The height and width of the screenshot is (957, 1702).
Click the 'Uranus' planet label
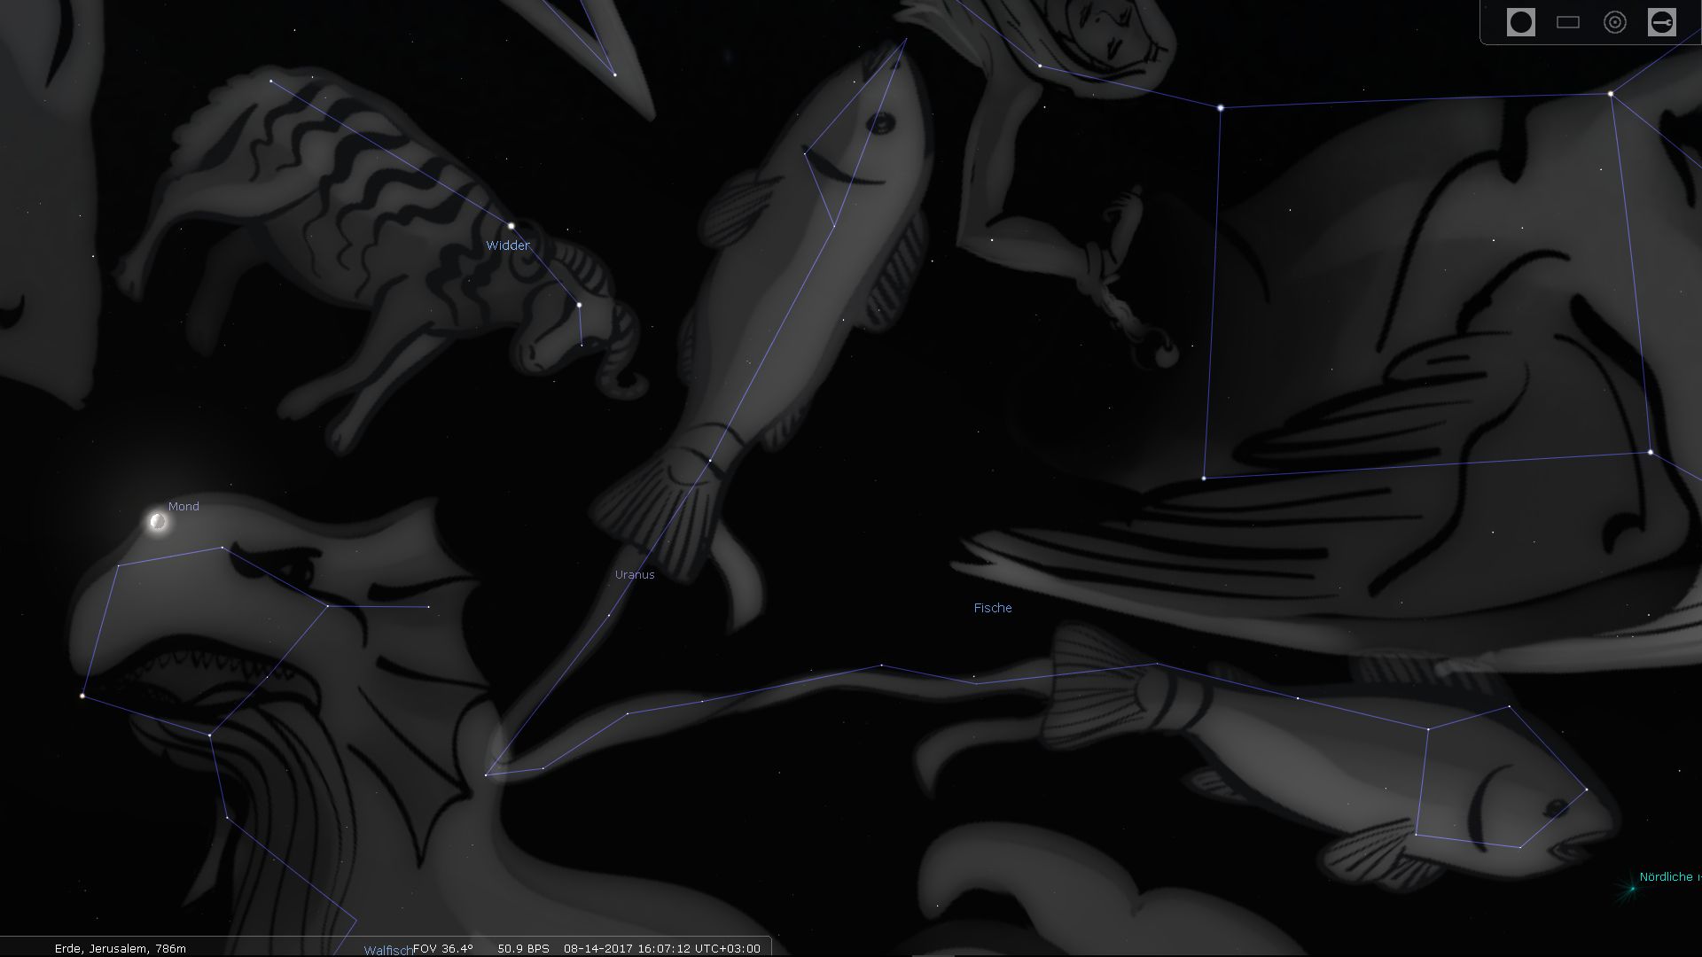pos(635,574)
